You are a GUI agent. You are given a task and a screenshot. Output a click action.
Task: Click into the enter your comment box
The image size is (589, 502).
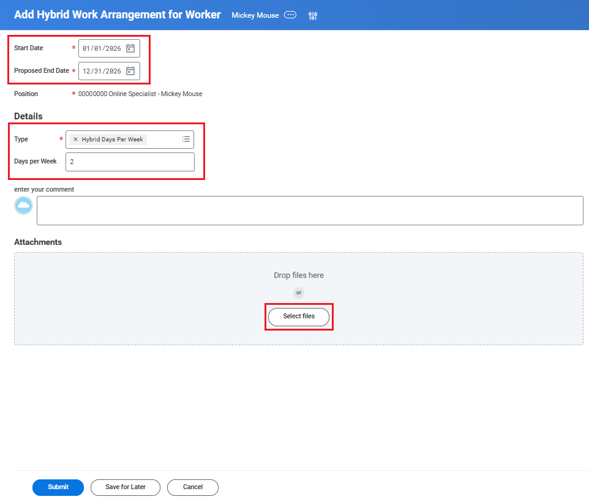point(310,211)
